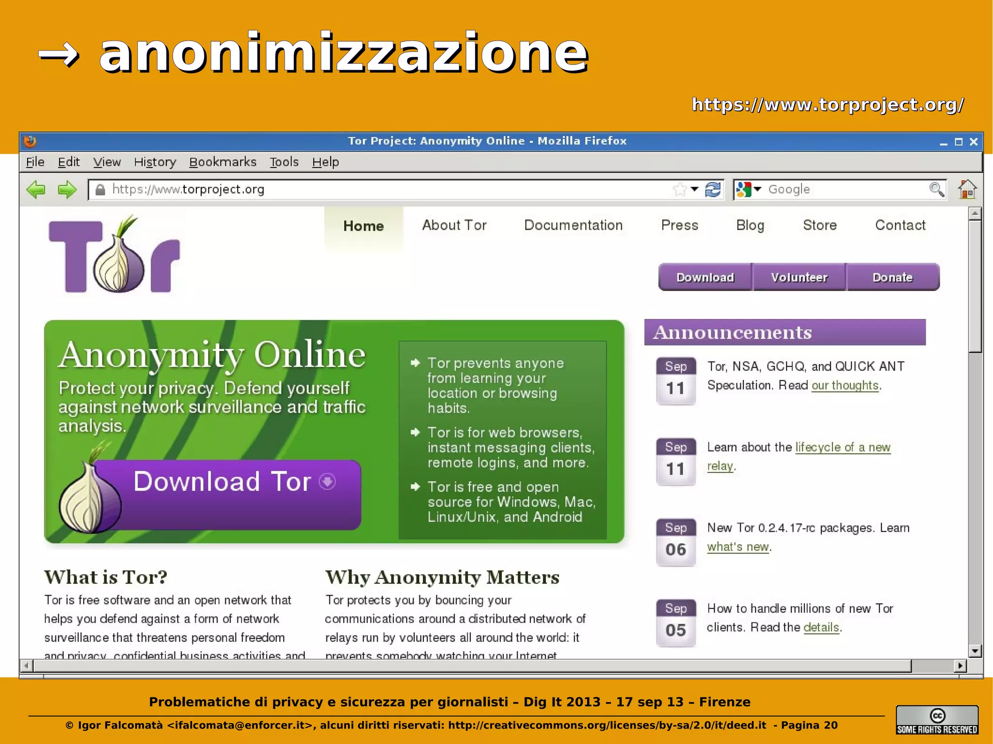Click the purple Download button
The height and width of the screenshot is (744, 993).
pos(705,277)
